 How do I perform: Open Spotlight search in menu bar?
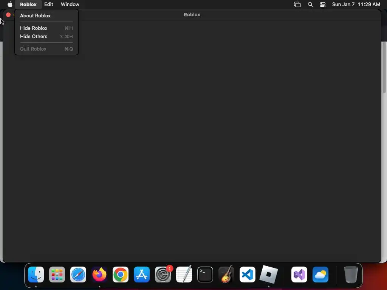point(310,5)
